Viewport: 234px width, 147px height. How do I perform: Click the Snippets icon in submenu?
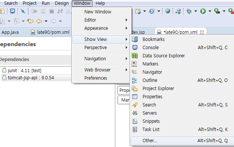pos(135,121)
